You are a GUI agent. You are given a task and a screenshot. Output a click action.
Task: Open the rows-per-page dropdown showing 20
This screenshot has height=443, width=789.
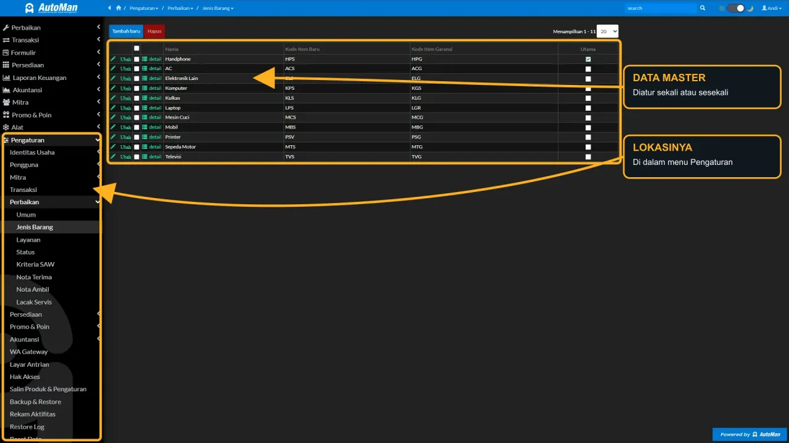click(x=607, y=31)
